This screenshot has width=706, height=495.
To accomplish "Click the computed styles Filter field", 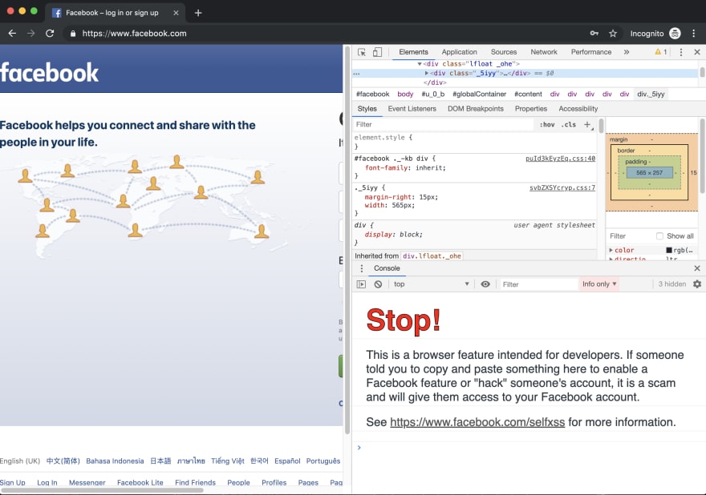I will click(630, 236).
